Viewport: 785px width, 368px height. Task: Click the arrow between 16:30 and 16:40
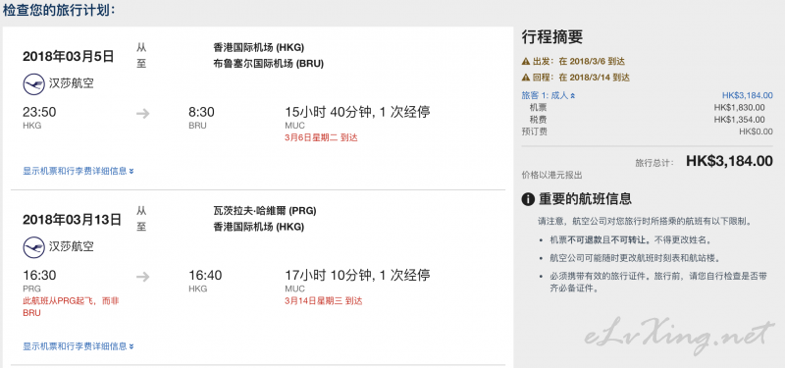coord(143,277)
